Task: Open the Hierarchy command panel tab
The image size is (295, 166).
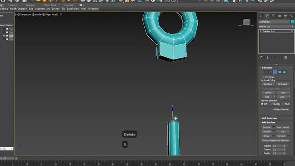Action: pos(273,16)
